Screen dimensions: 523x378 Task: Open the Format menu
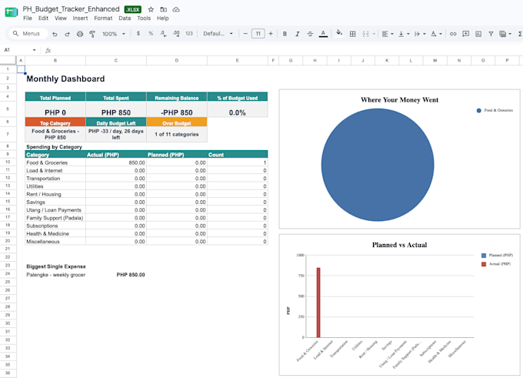click(x=103, y=18)
